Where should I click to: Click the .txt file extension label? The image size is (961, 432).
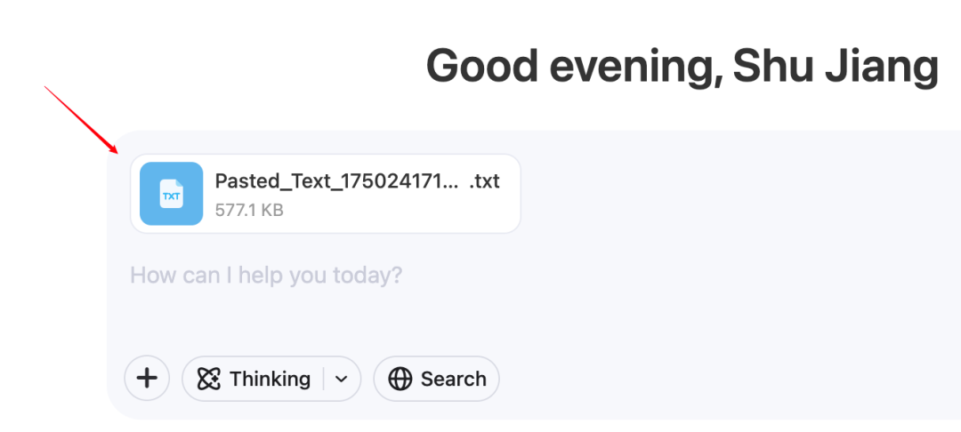point(484,181)
